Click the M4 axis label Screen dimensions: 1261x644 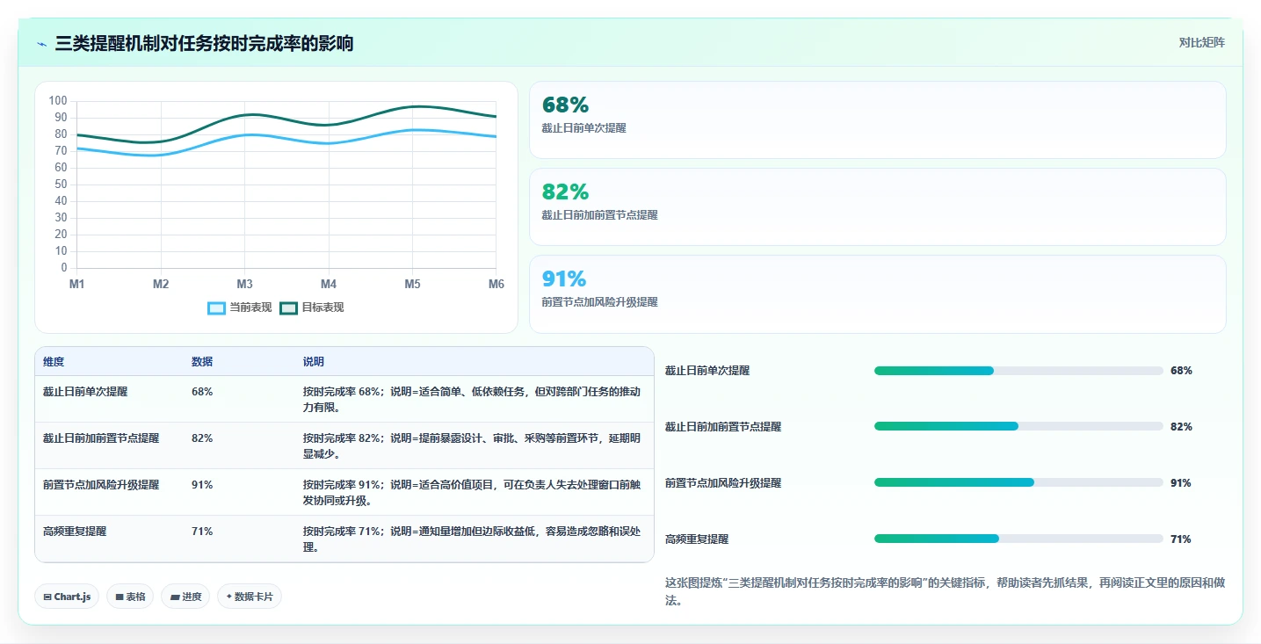pyautogui.click(x=329, y=285)
